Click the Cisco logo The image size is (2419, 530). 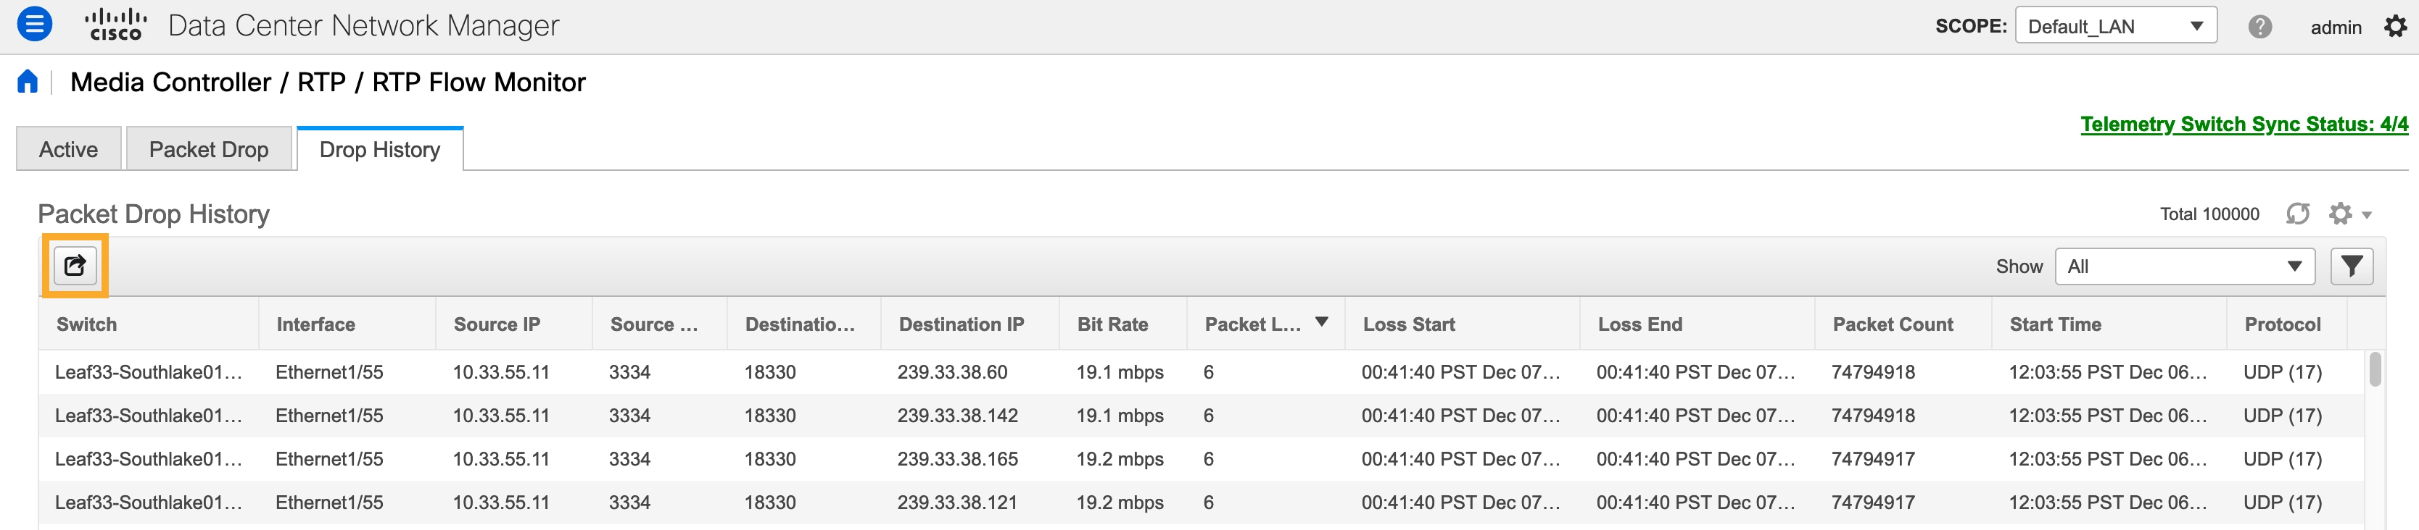pyautogui.click(x=115, y=25)
